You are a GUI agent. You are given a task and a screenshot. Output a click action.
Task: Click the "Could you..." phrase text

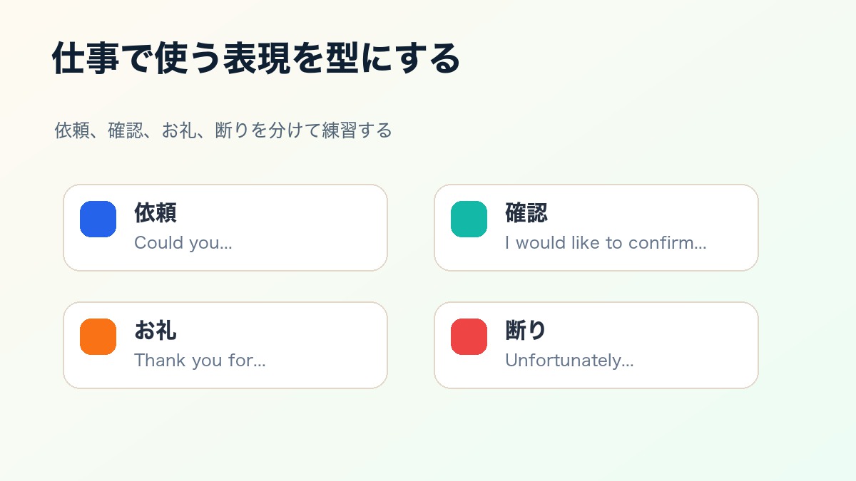(x=183, y=243)
